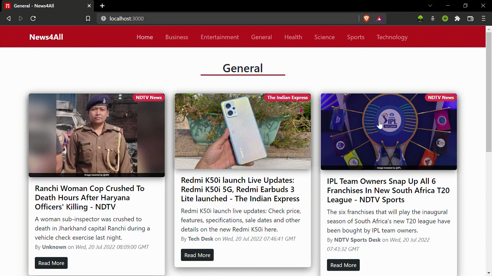Click the IPL auction article image

(x=389, y=132)
